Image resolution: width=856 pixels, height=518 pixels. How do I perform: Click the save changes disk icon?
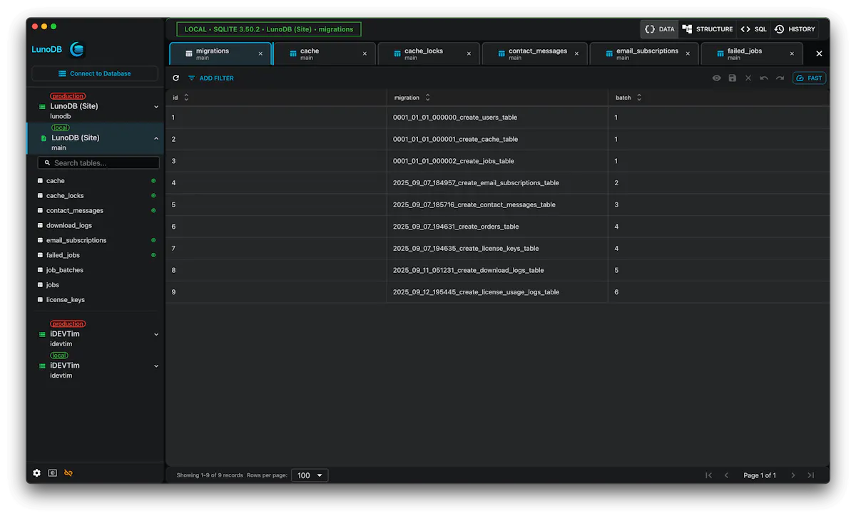click(x=733, y=78)
